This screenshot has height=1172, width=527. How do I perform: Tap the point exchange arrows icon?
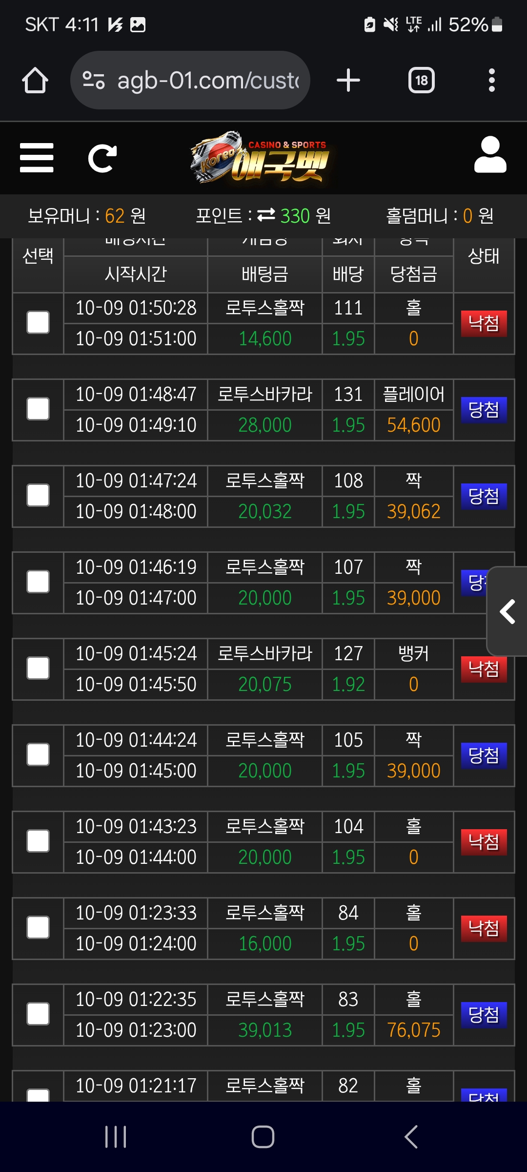tap(266, 215)
